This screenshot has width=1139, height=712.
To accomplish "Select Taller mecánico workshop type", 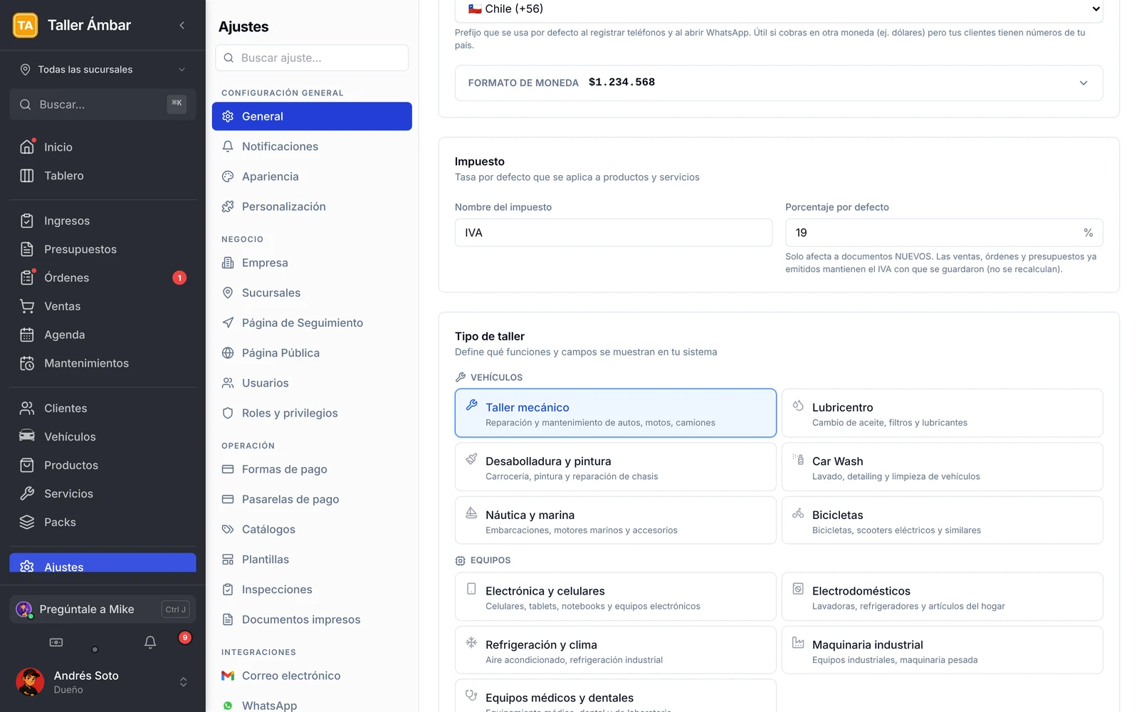I will [x=615, y=413].
